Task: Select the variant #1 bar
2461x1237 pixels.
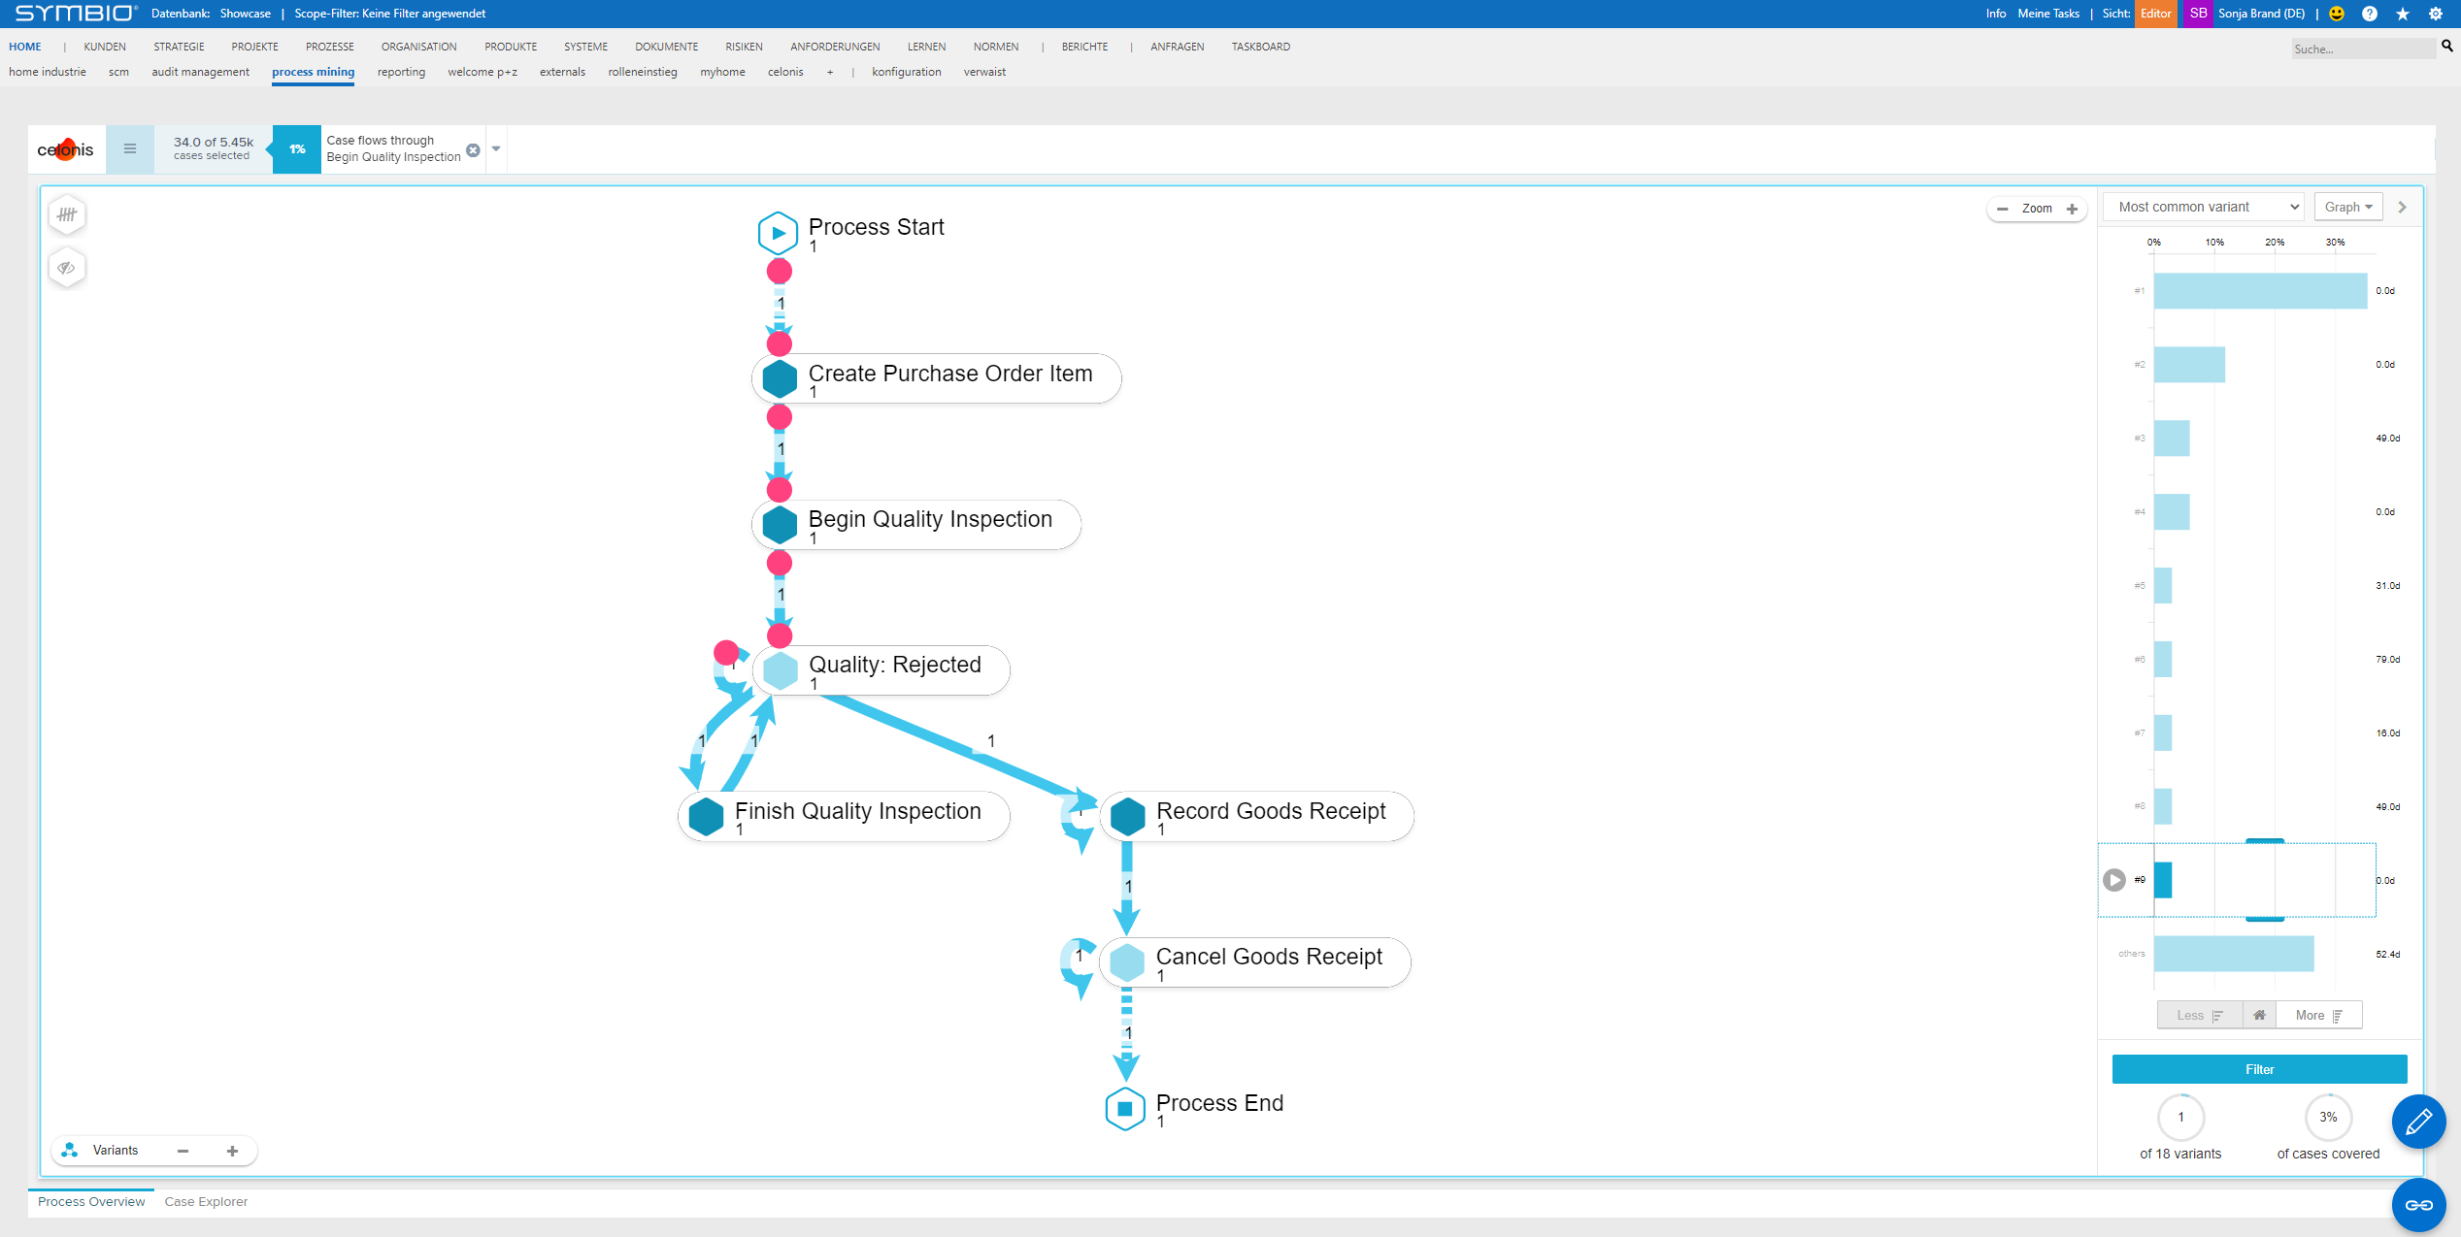Action: click(x=2260, y=291)
